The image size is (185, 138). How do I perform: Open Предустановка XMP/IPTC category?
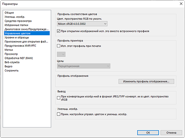tap(27, 46)
